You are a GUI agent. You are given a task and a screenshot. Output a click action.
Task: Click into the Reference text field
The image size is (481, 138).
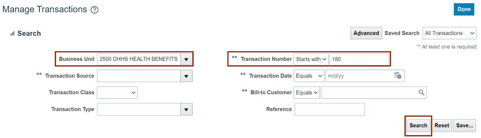[x=330, y=109]
